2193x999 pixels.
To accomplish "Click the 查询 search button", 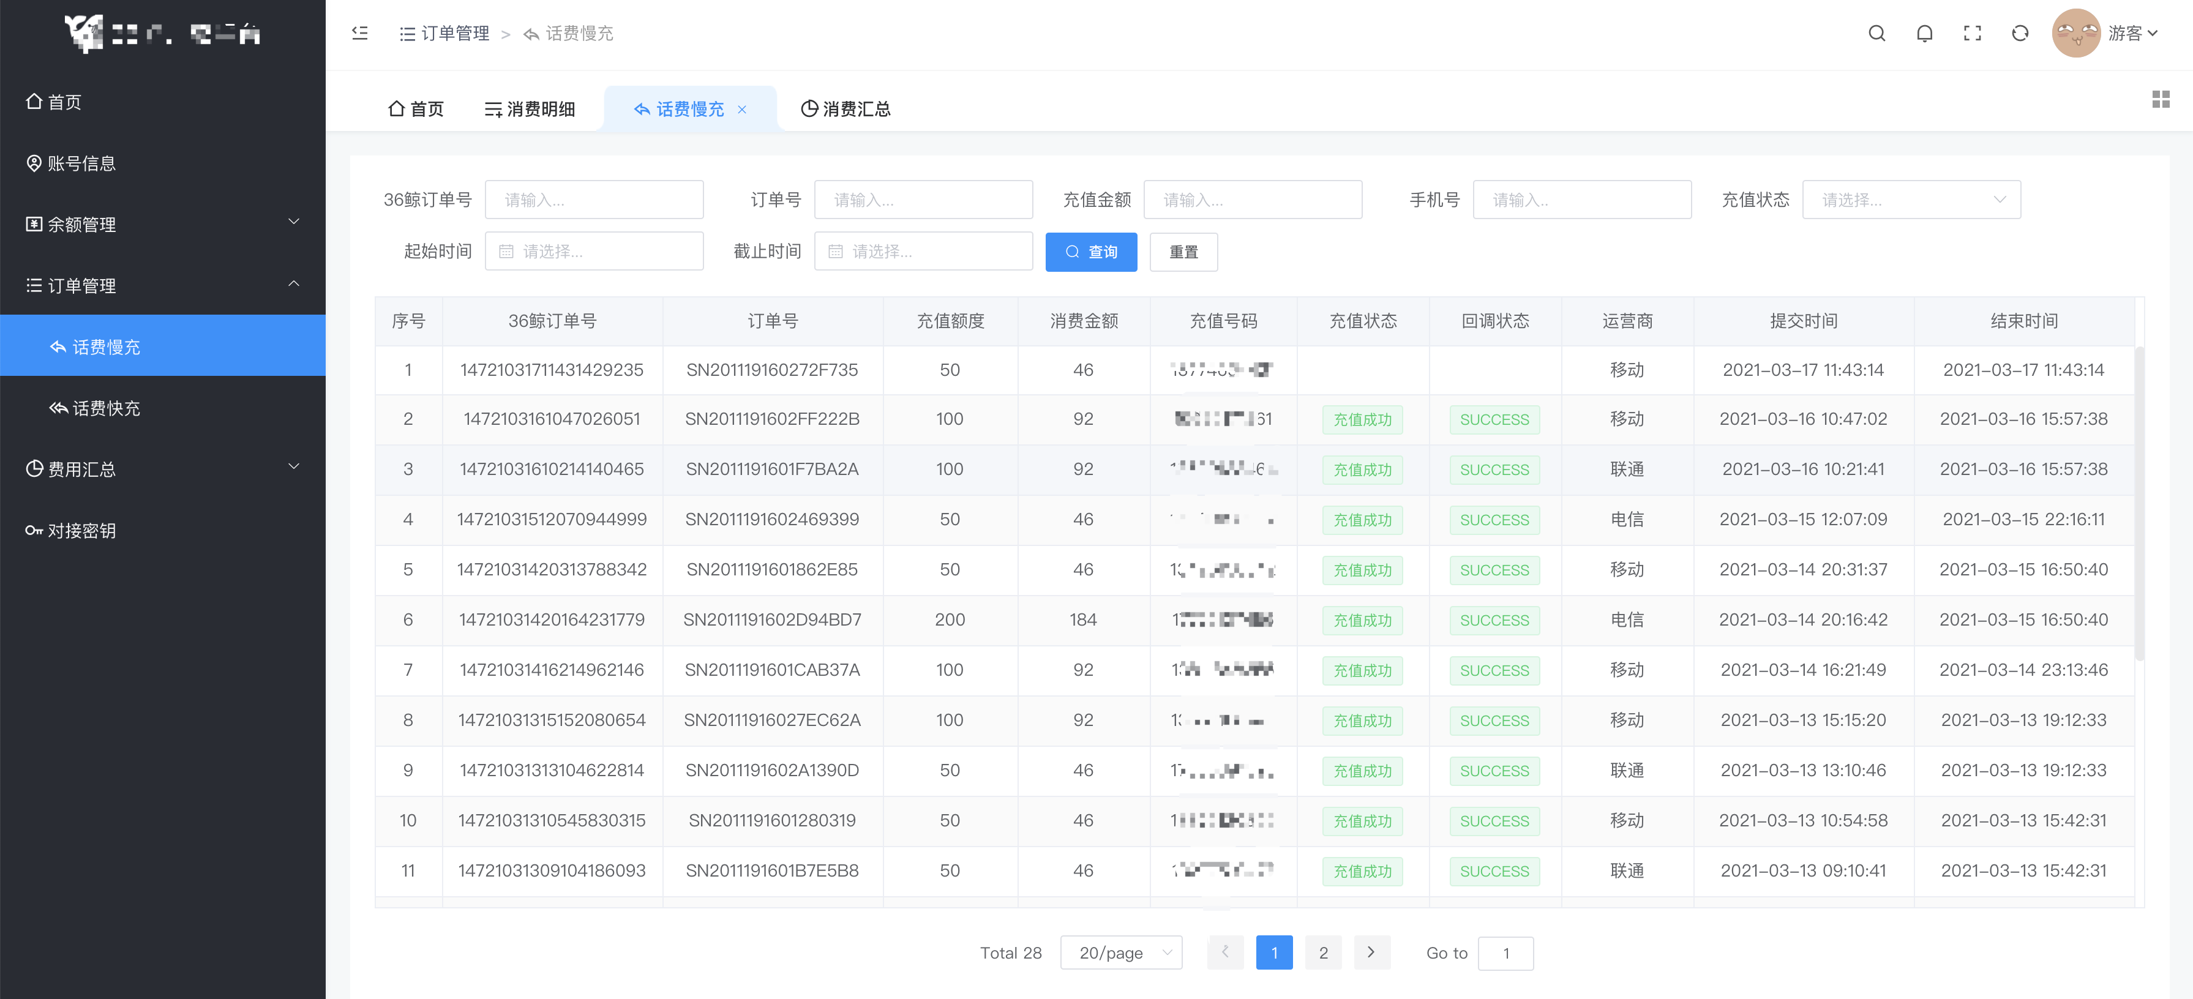I will coord(1090,252).
